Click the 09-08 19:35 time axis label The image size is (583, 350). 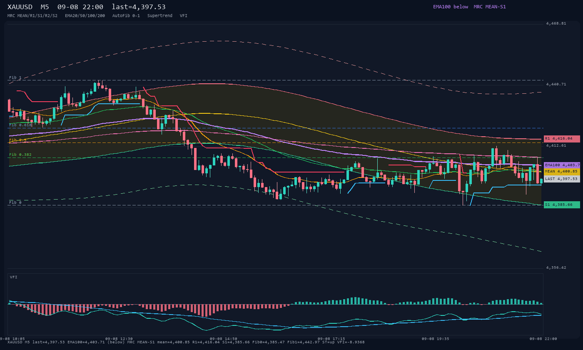436,339
